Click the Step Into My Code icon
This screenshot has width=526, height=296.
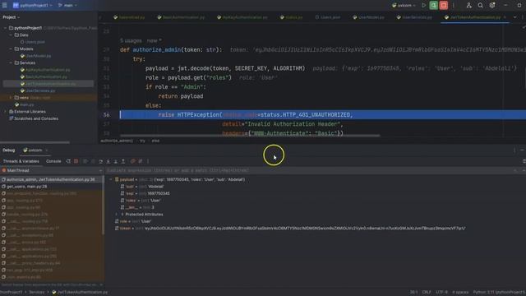click(x=115, y=161)
